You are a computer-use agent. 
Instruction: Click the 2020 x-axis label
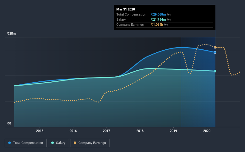click(x=207, y=131)
